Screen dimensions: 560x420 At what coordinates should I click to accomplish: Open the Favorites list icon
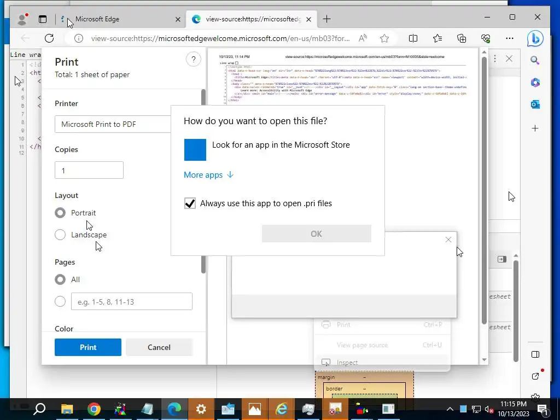[437, 38]
